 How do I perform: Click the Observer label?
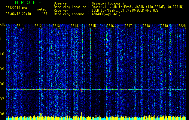coord(61,3)
